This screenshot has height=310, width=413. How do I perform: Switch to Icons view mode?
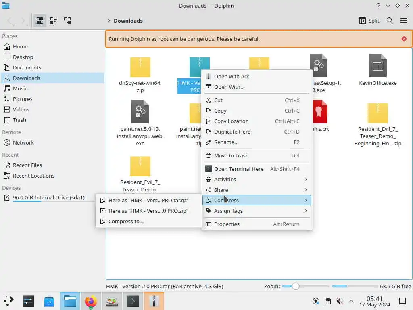40,21
